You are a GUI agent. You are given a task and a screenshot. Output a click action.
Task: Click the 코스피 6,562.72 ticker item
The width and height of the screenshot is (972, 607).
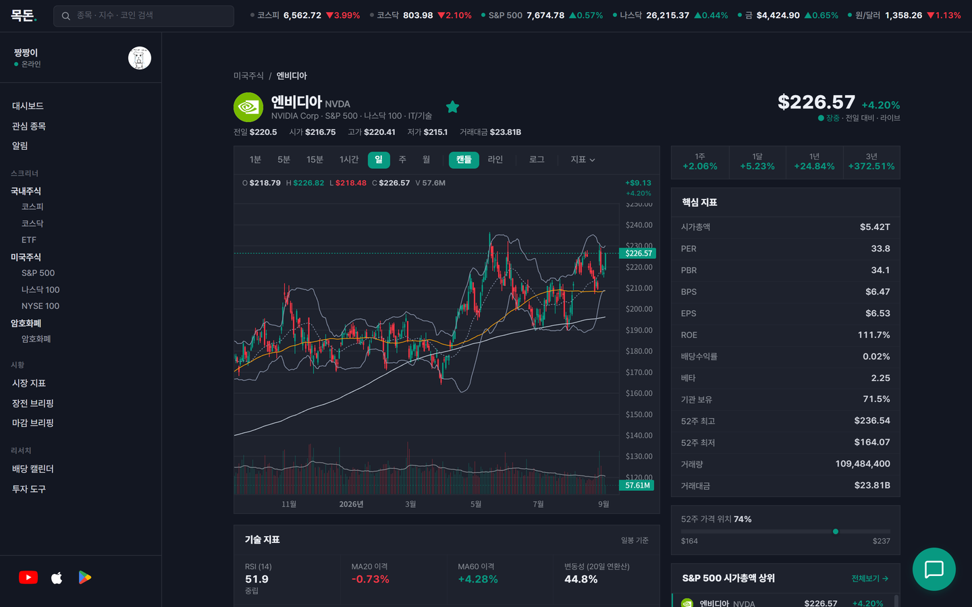[305, 16]
